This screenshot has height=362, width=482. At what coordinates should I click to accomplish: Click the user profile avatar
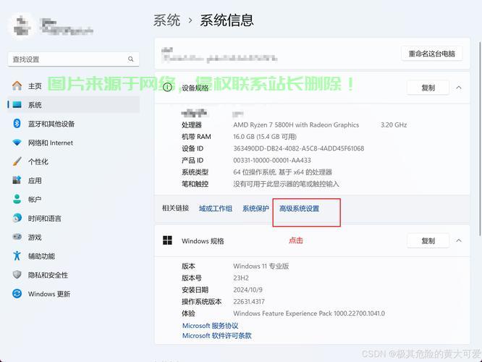click(x=20, y=26)
